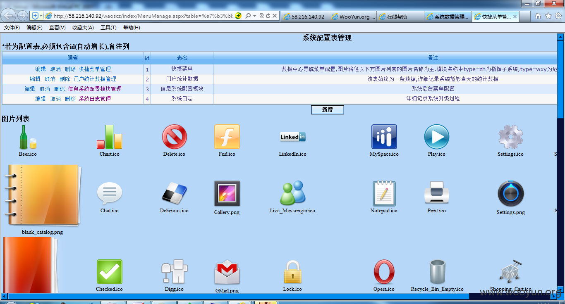Switch to the WooYun.org tab
This screenshot has width=565, height=304.
click(x=354, y=17)
